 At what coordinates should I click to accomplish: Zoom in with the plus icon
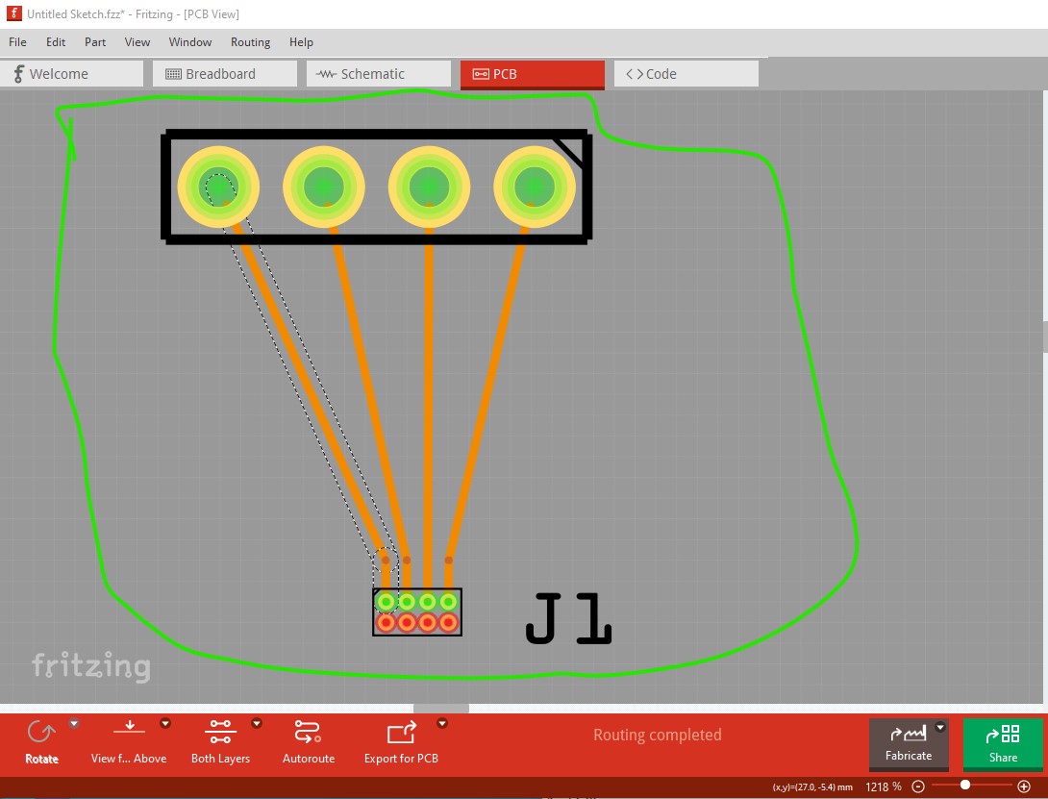1024,787
